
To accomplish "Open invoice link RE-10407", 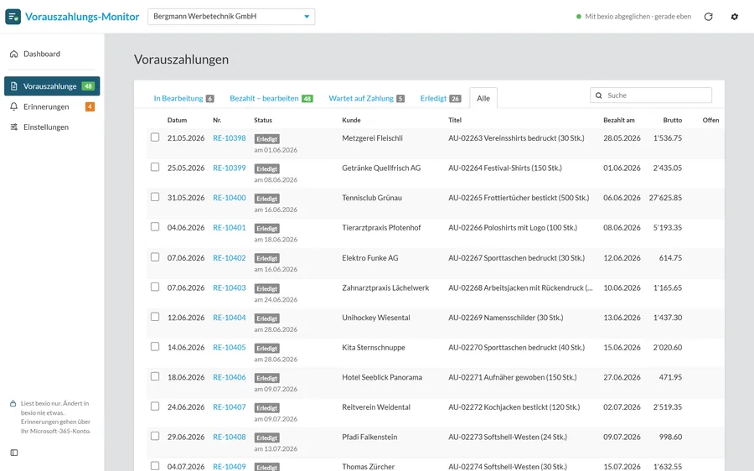I will pos(230,407).
